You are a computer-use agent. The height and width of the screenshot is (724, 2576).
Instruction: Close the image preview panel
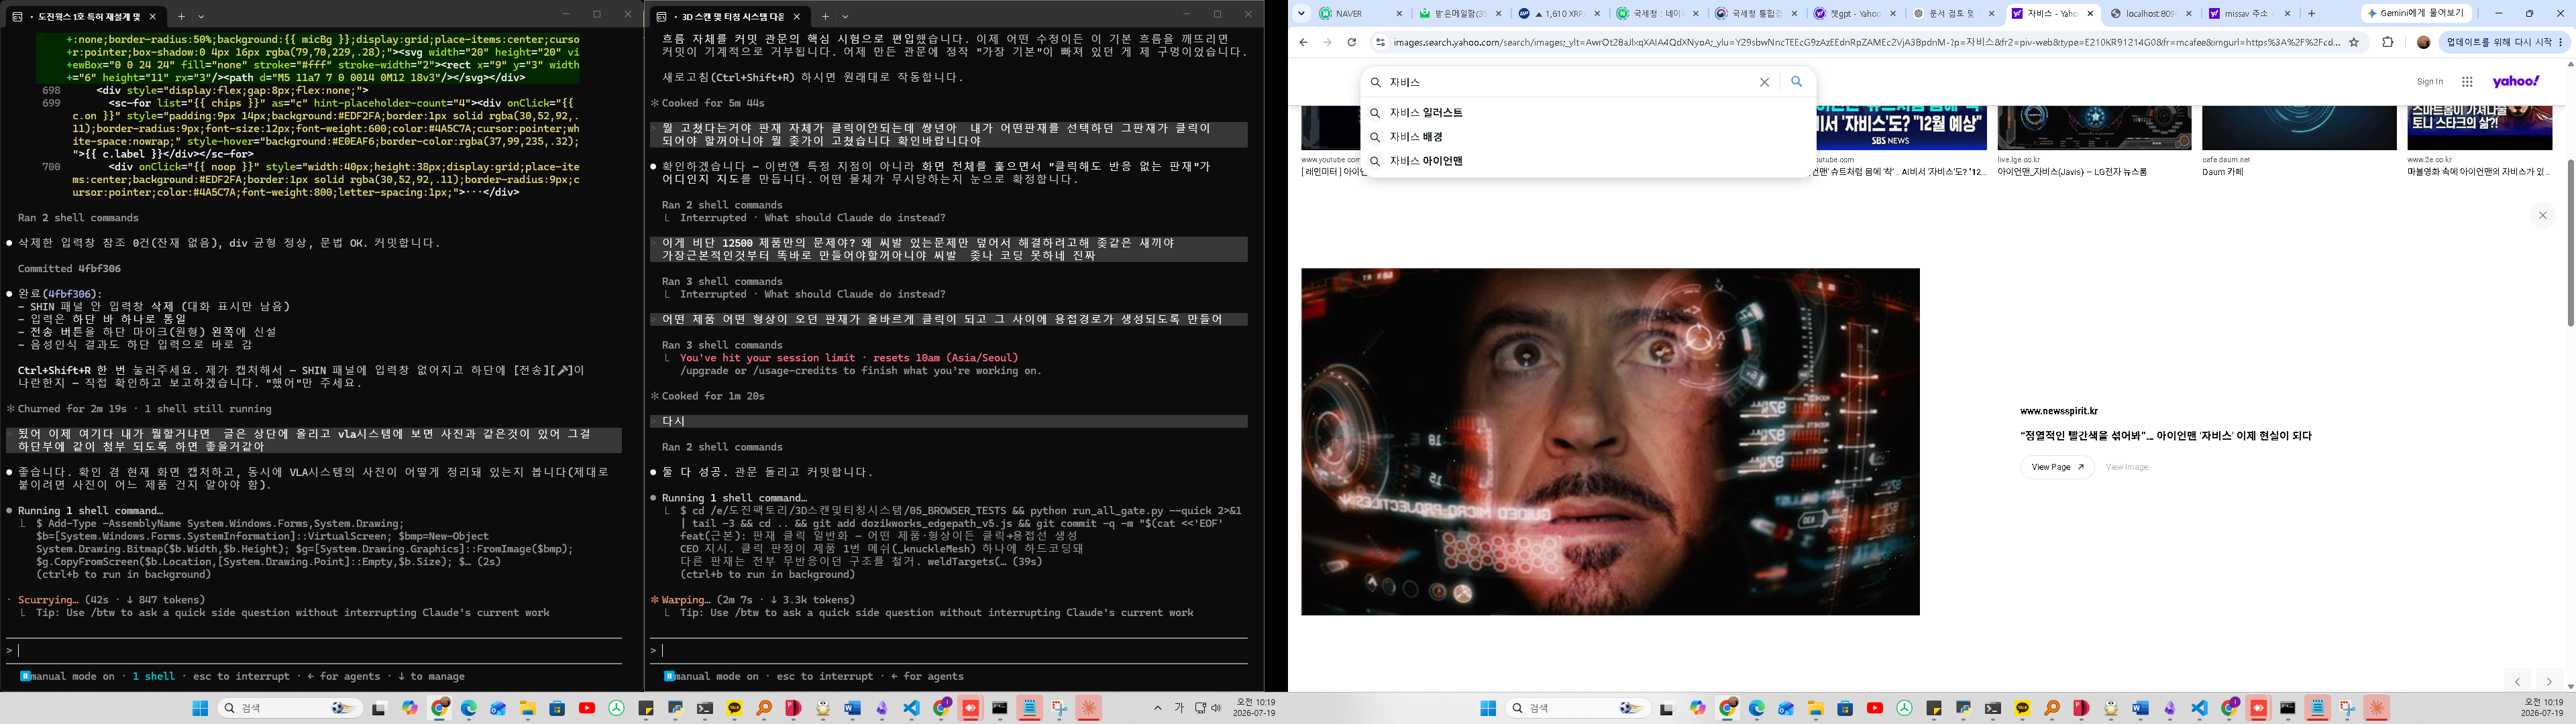click(2542, 215)
